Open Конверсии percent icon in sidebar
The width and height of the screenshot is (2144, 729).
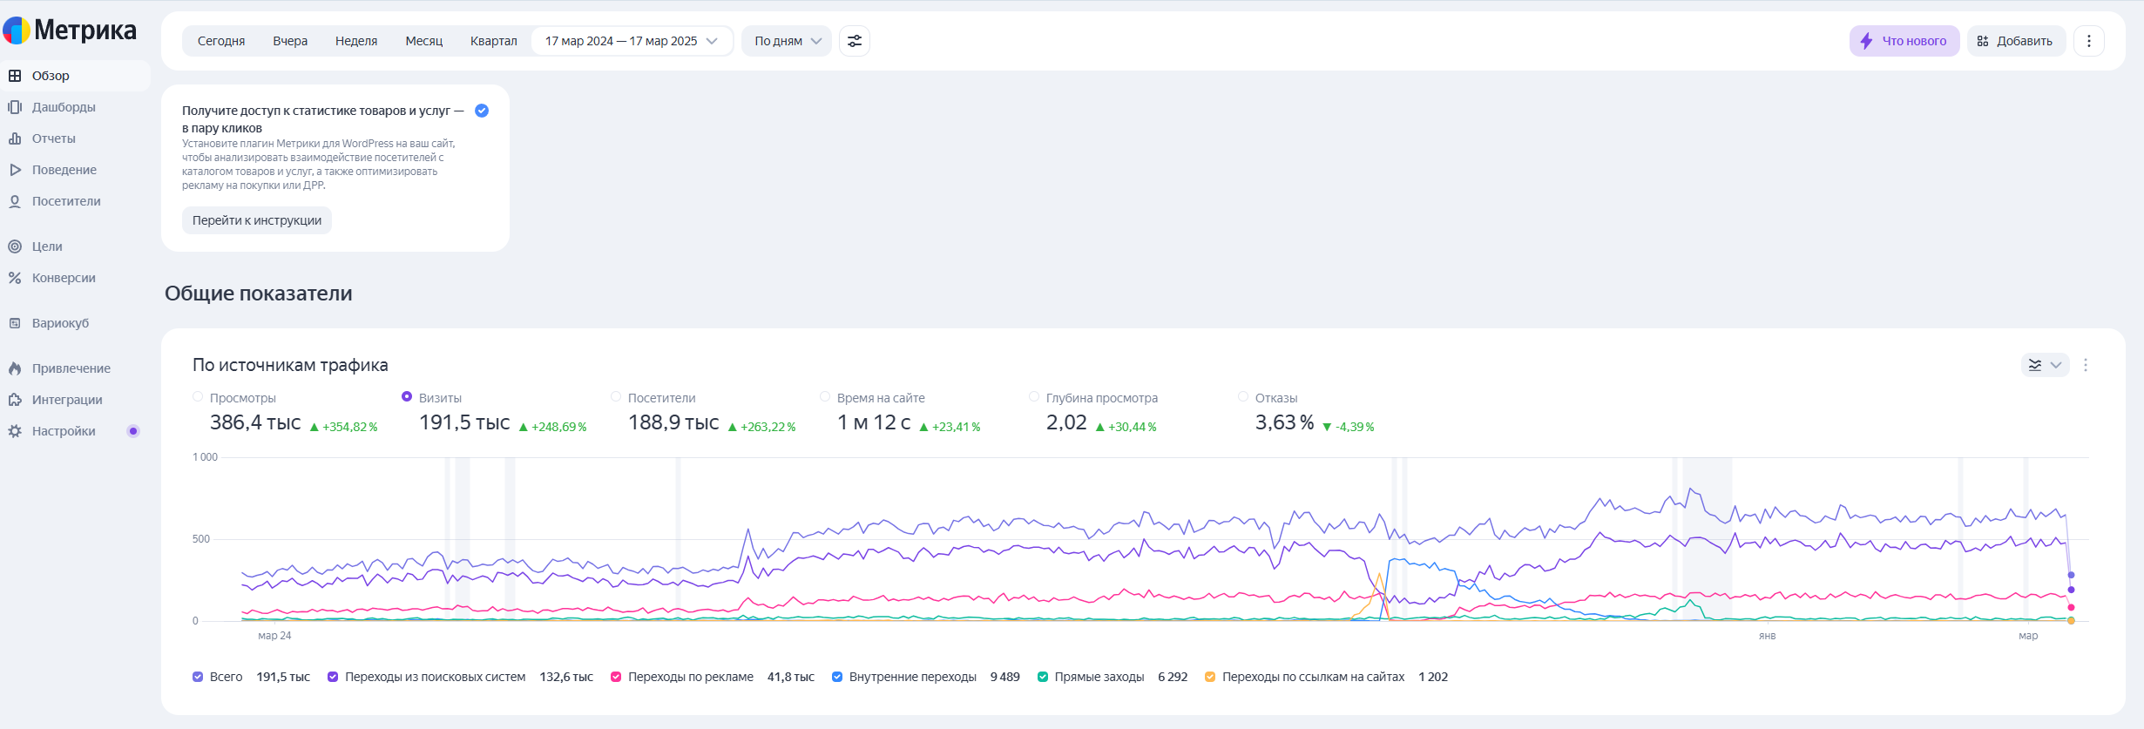[15, 278]
